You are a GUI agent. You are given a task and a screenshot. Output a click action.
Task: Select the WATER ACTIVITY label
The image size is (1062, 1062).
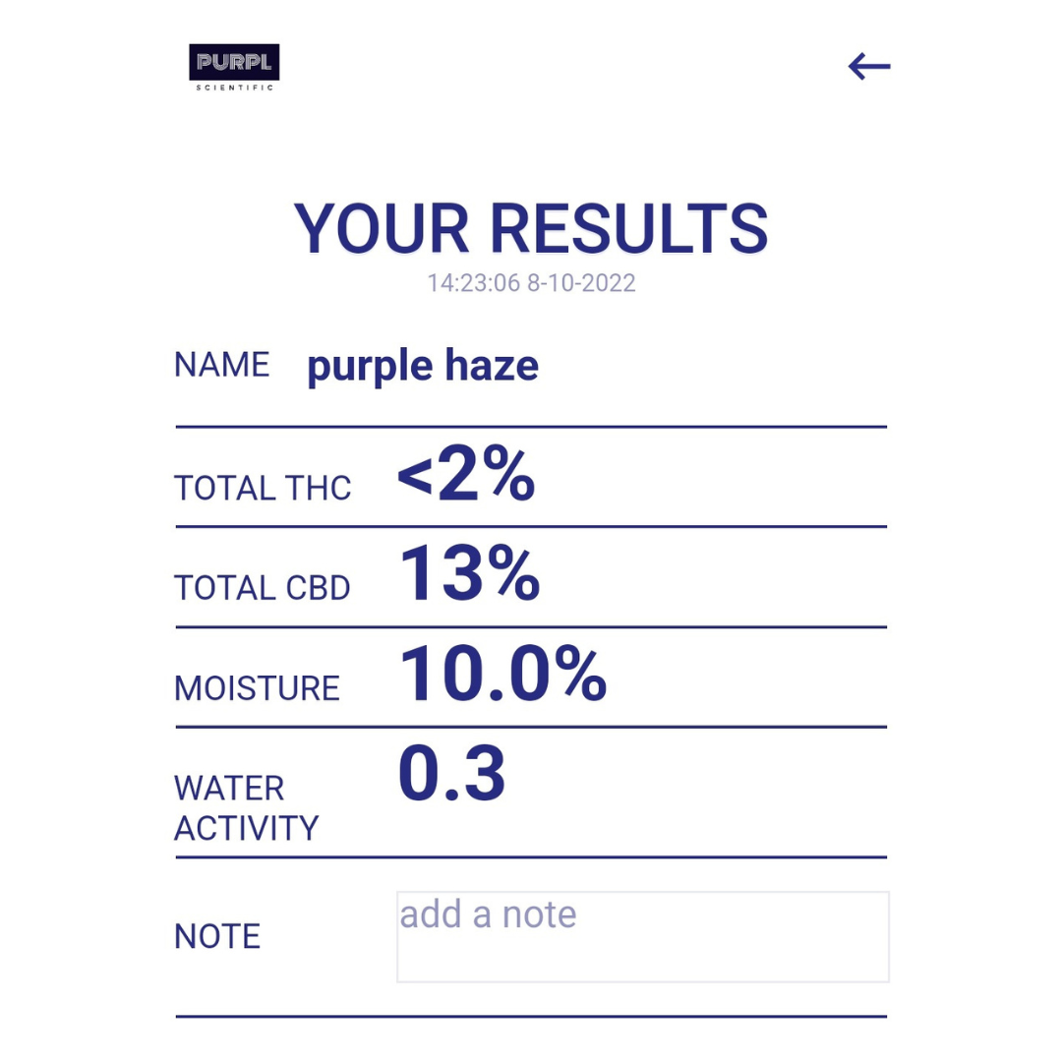pyautogui.click(x=245, y=807)
